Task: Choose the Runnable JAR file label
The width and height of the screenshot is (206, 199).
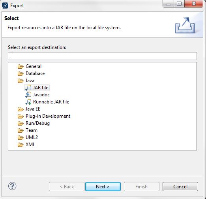Action: tap(51, 102)
